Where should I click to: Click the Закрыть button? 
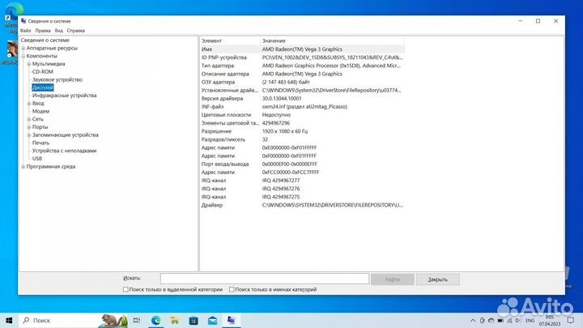tap(437, 279)
